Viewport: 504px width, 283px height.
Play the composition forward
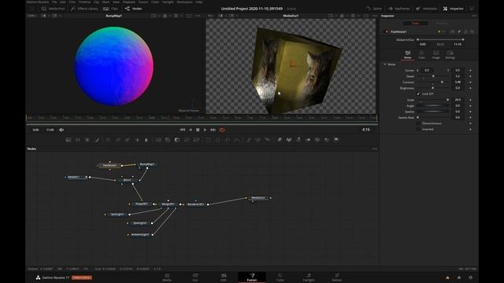tap(205, 130)
